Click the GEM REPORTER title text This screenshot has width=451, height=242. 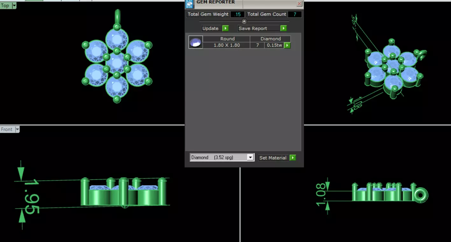pos(215,2)
